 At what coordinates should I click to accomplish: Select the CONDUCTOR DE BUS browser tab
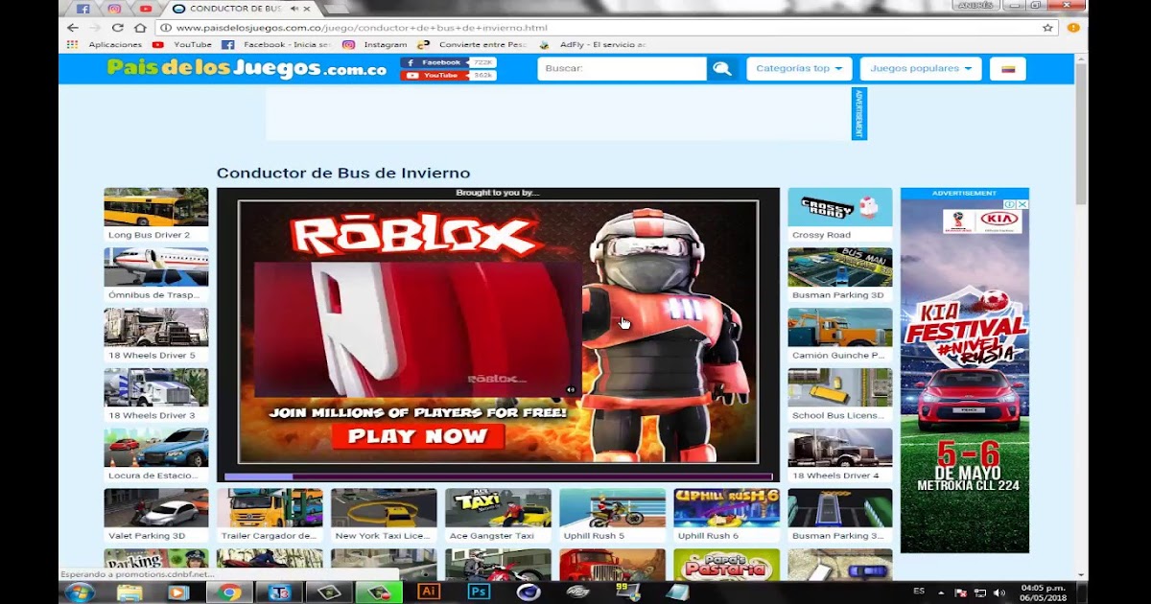pos(233,9)
